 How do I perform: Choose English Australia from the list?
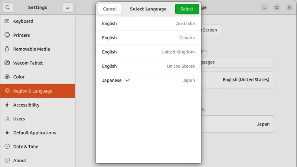[x=148, y=24]
